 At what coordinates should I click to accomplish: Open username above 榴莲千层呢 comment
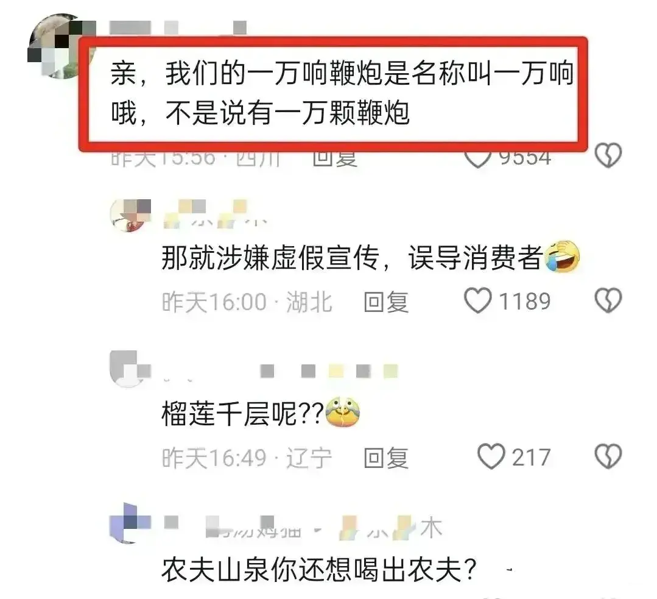(280, 372)
